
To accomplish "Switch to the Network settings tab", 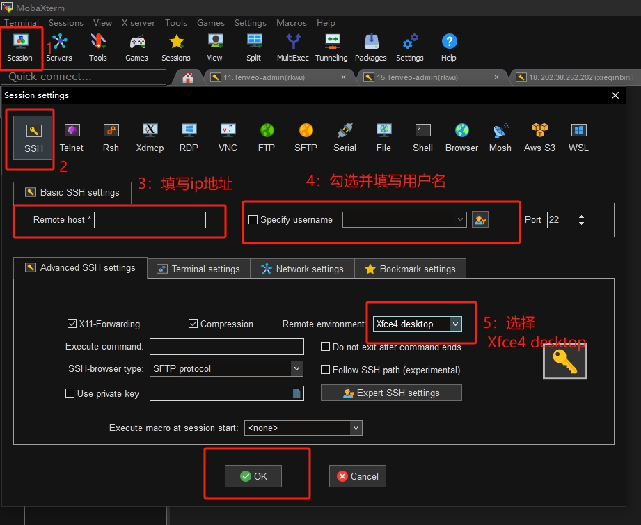I will coord(303,269).
